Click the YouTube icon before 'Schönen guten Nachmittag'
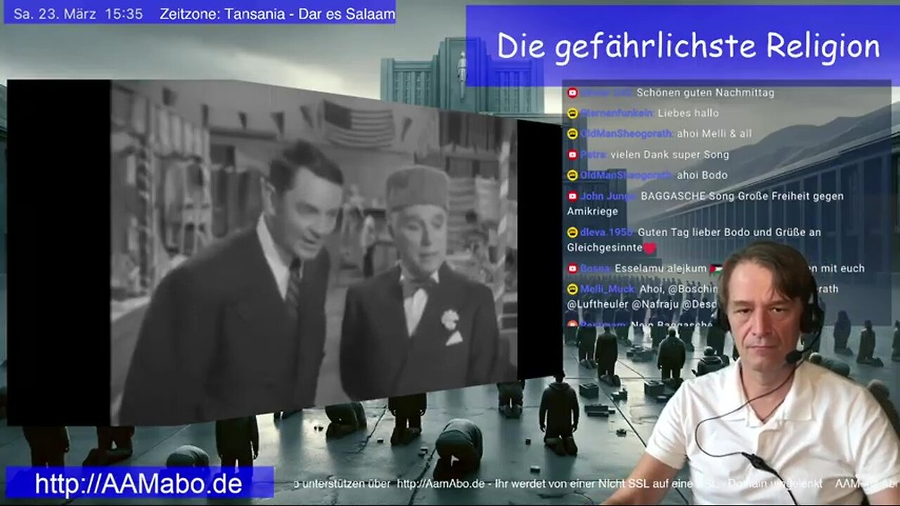 [572, 93]
